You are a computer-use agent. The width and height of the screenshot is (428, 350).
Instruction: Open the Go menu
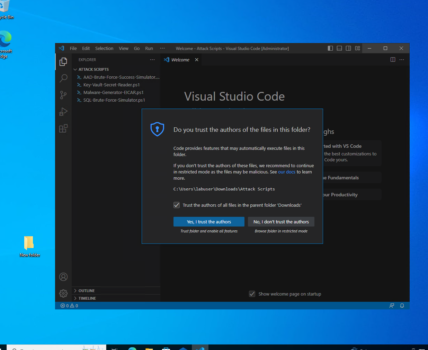[137, 48]
